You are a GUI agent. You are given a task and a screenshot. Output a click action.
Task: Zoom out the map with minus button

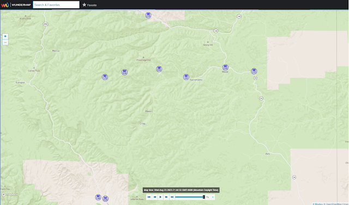5,42
